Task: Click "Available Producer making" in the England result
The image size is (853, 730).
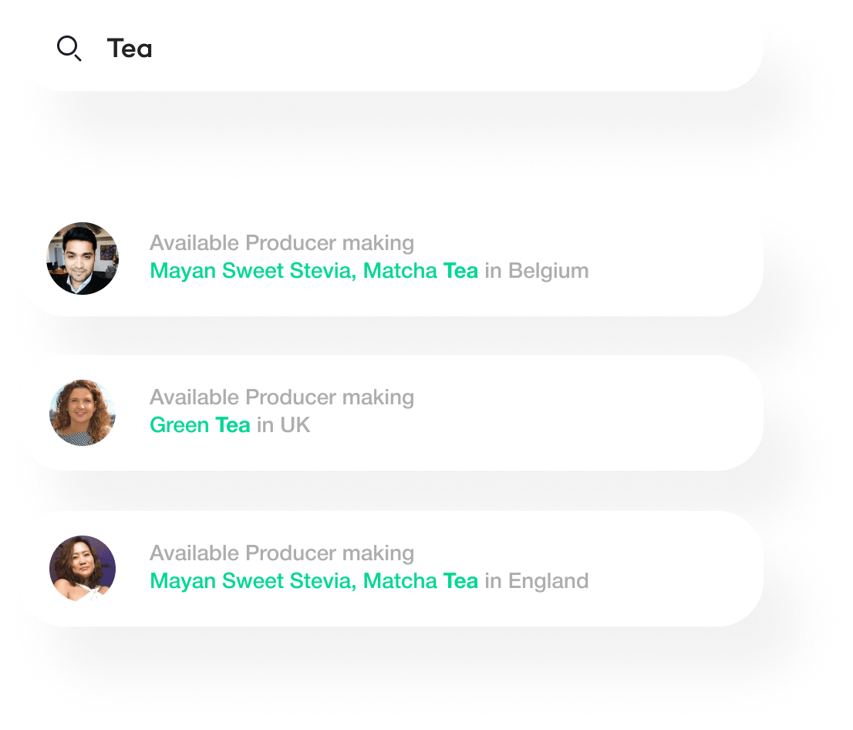Action: (x=282, y=553)
